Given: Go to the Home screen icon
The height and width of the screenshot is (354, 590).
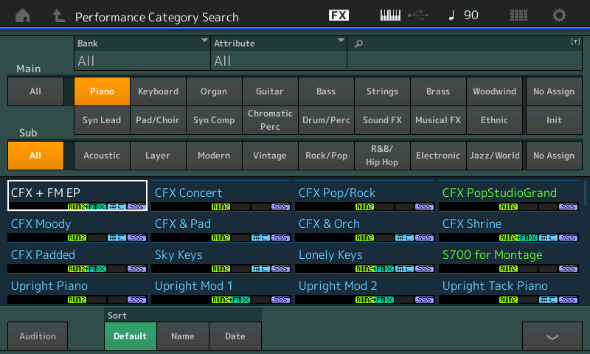Looking at the screenshot, I should (x=24, y=15).
